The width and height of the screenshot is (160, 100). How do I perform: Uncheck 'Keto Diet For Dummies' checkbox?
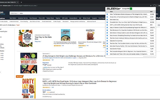click(x=107, y=41)
